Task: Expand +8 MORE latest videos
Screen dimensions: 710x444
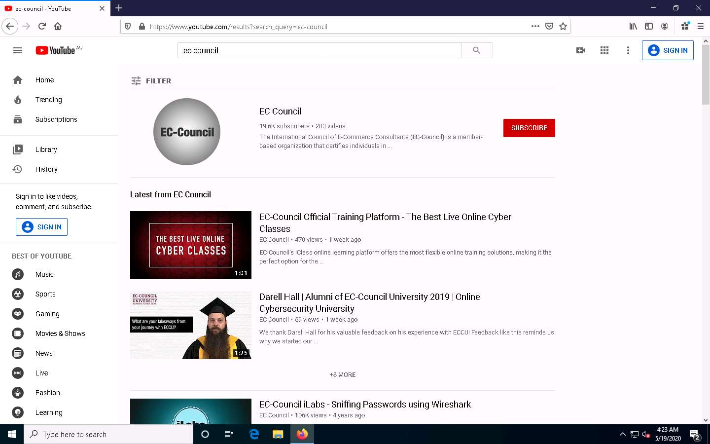Action: click(343, 375)
